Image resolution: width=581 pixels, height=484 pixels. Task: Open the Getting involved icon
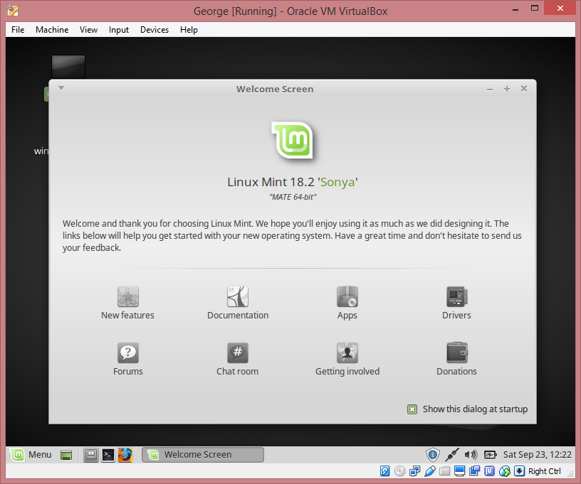(x=347, y=353)
